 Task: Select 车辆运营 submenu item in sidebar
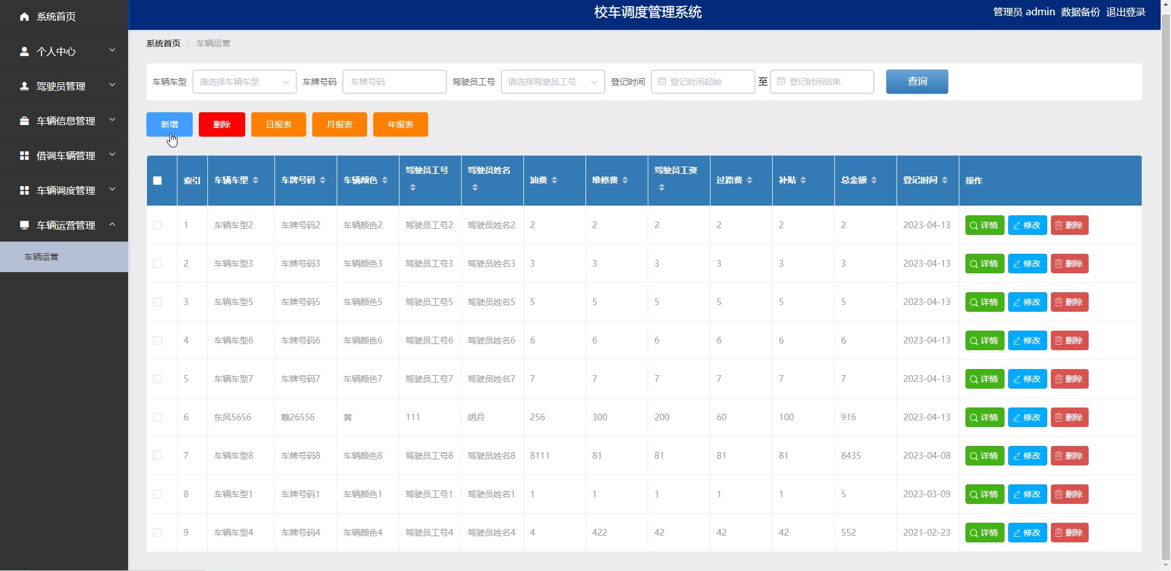click(x=41, y=257)
